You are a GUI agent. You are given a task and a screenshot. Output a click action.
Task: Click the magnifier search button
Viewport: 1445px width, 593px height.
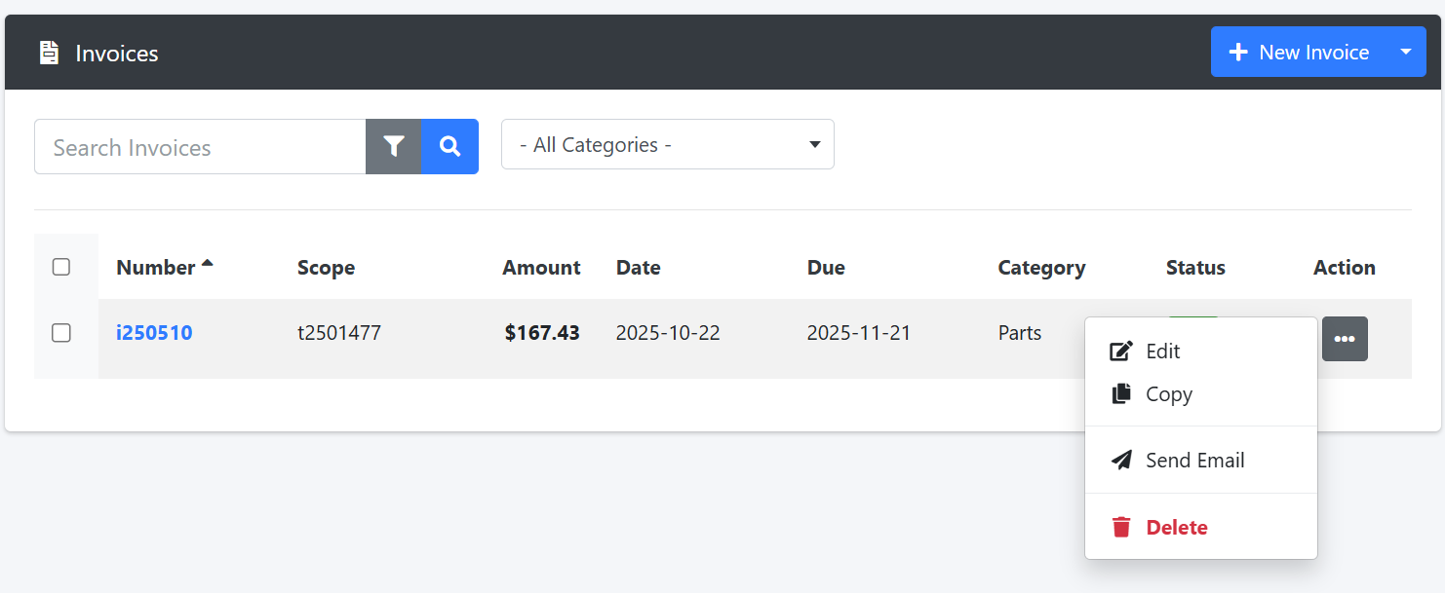click(x=449, y=146)
